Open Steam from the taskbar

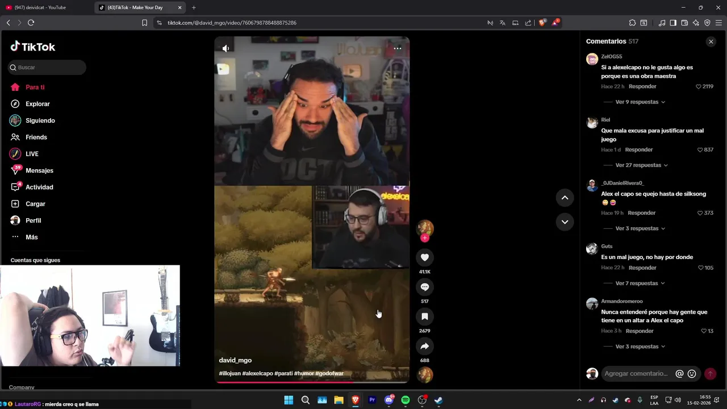[x=438, y=400]
